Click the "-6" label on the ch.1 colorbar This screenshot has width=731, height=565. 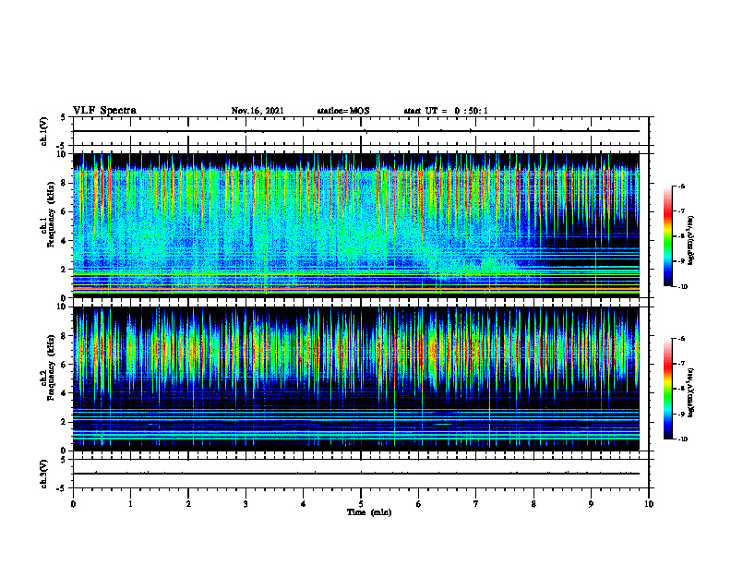[x=681, y=186]
